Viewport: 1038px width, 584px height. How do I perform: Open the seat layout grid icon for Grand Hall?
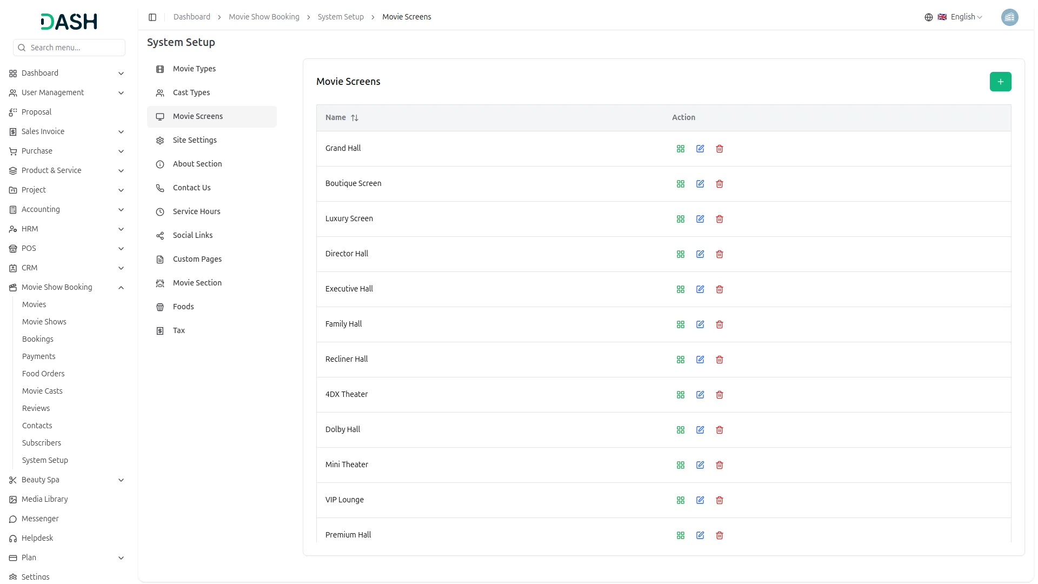[680, 148]
